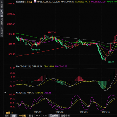117x117 pixels.
Task: Click the 2023/07 date marker
Action: [37, 112]
